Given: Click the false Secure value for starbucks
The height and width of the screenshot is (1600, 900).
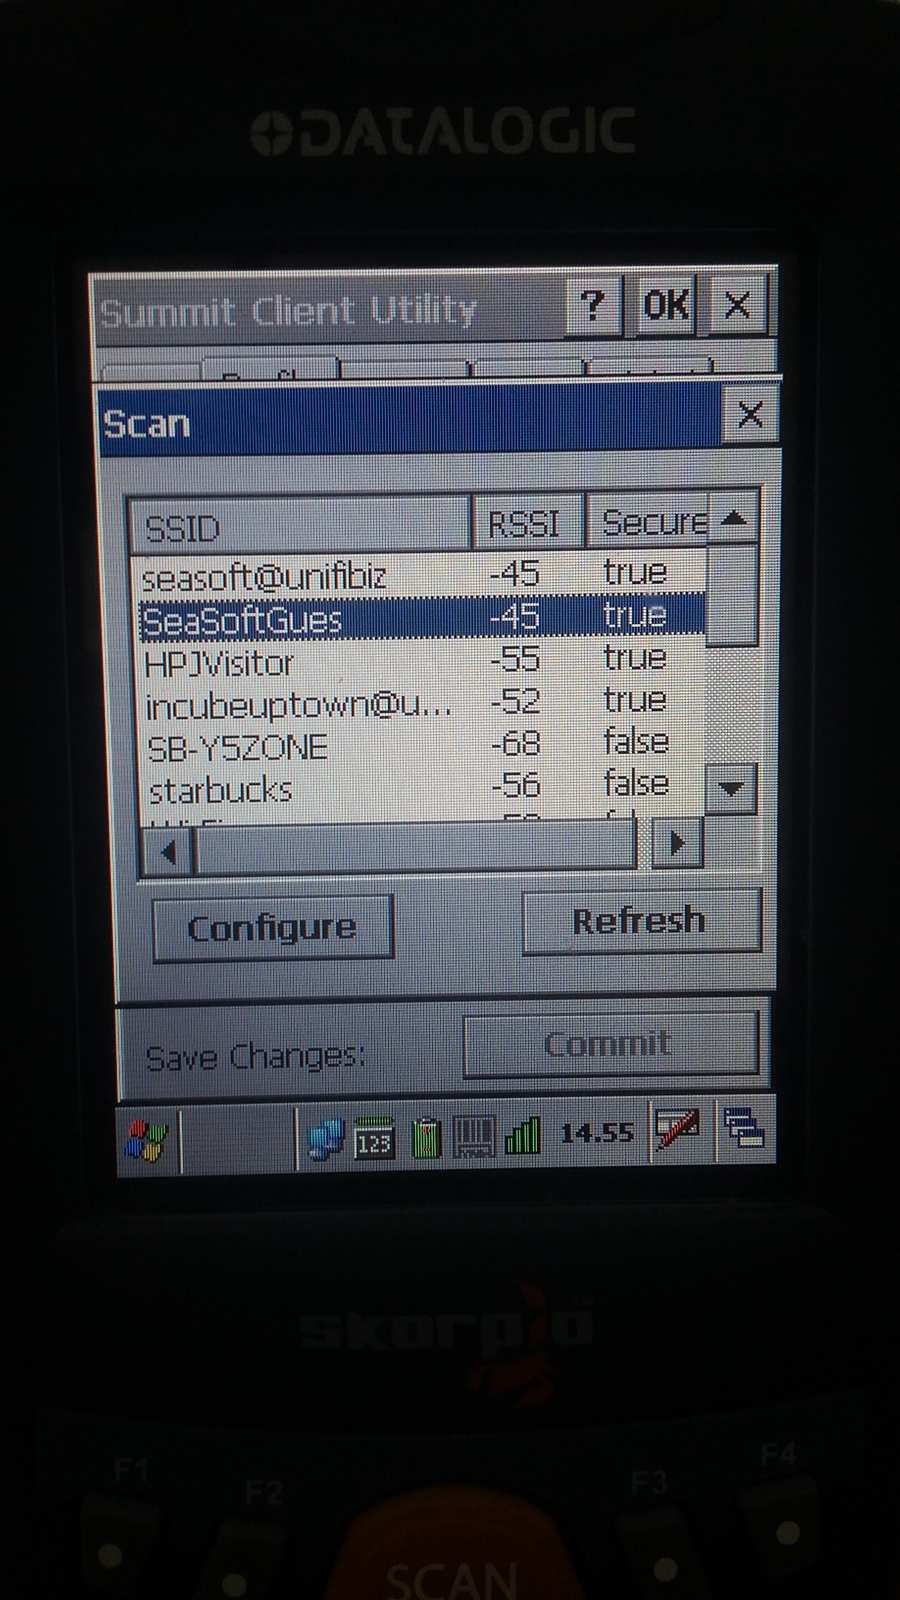Looking at the screenshot, I should pyautogui.click(x=637, y=783).
